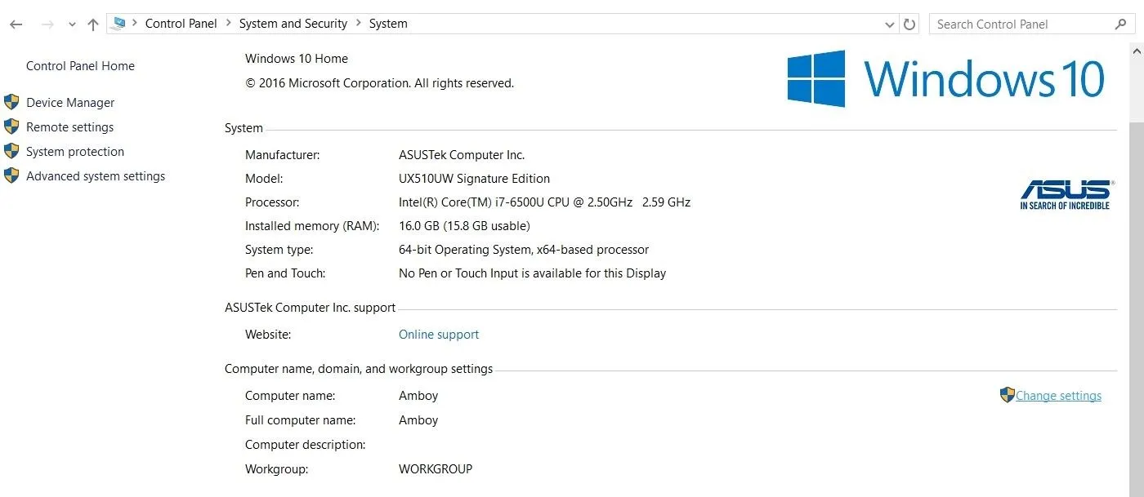Go back with the left arrow button
This screenshot has width=1144, height=497.
[x=16, y=24]
